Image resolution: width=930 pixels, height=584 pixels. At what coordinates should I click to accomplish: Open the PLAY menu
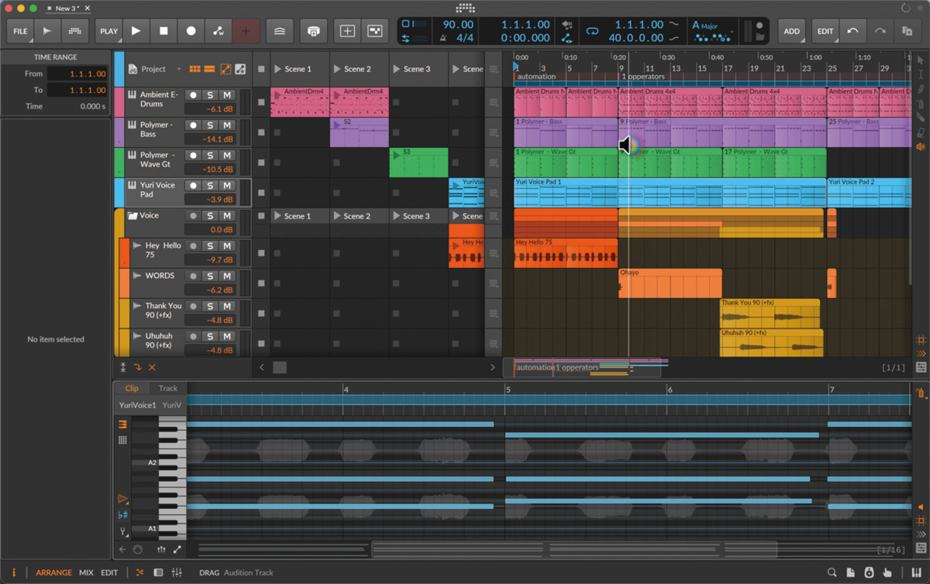click(109, 31)
